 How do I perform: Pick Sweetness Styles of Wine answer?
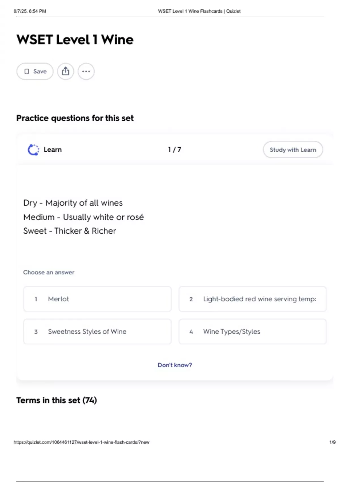(97, 332)
